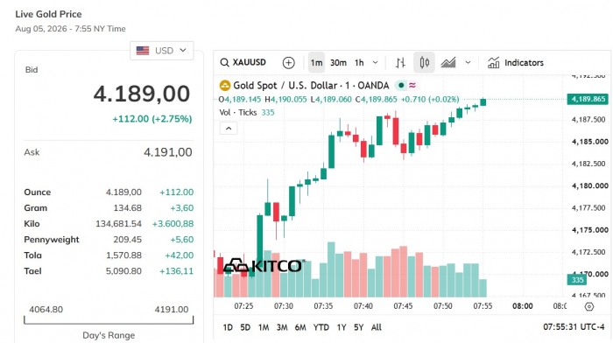613x343 pixels.
Task: Open XAUUSD symbol search
Action: (x=243, y=62)
